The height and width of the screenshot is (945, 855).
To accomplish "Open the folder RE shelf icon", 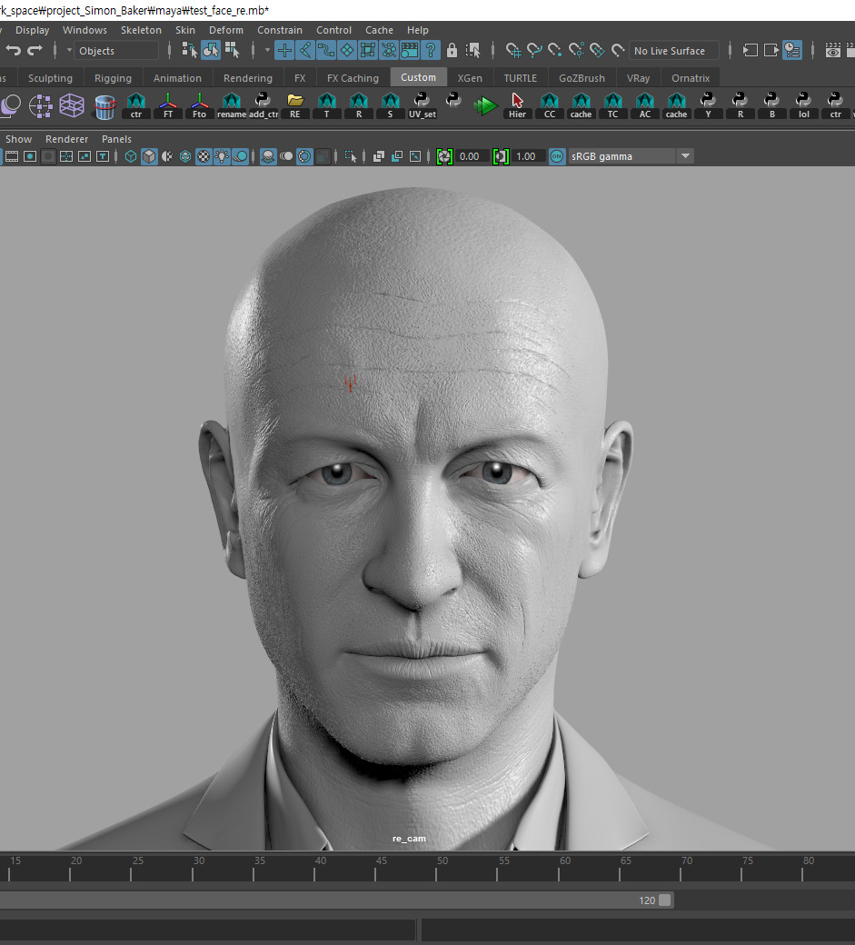I will [x=294, y=104].
